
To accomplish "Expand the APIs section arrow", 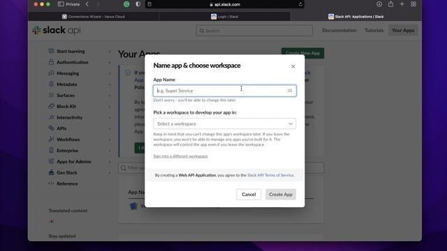I will click(x=110, y=128).
